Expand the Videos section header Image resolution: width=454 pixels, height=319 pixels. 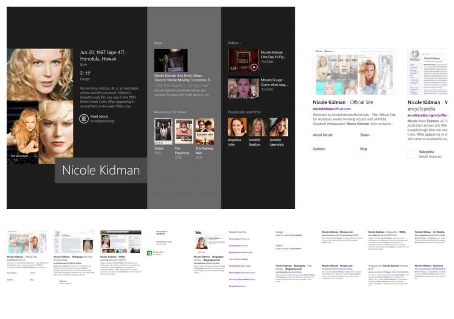(234, 43)
